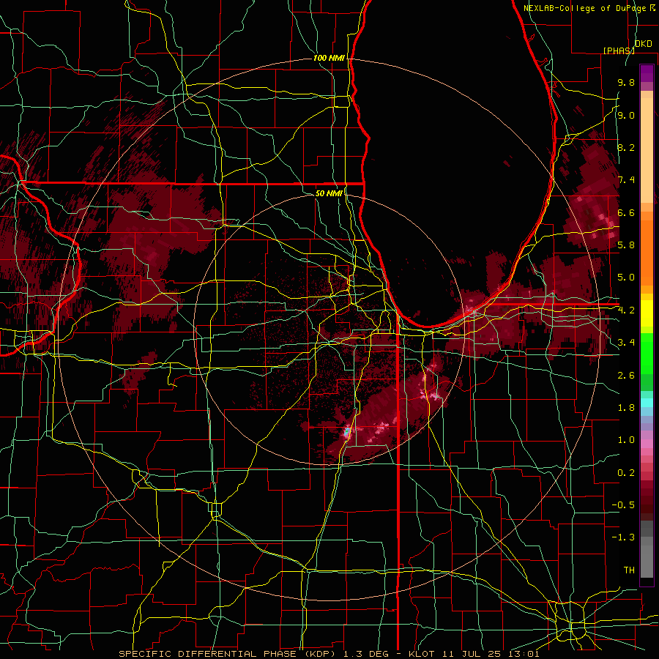Click the [PHAS] legend header
Screen dimensions: 659x659
tap(619, 51)
